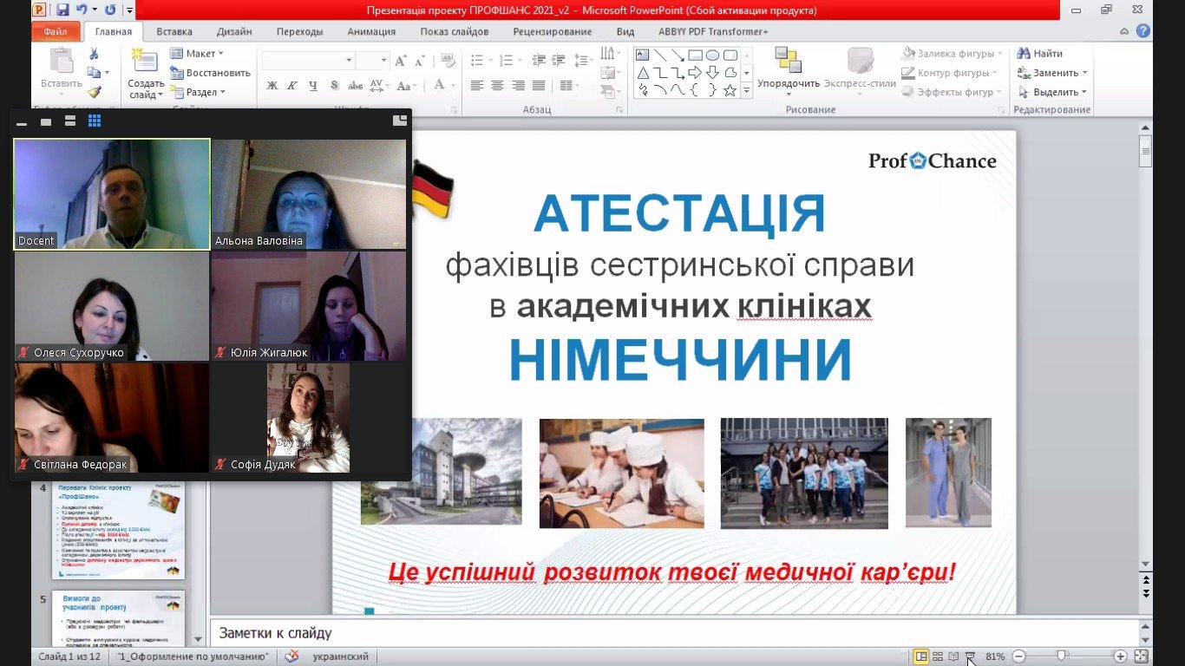This screenshot has width=1185, height=666.
Task: Click the украинский language button in status bar
Action: (x=339, y=656)
